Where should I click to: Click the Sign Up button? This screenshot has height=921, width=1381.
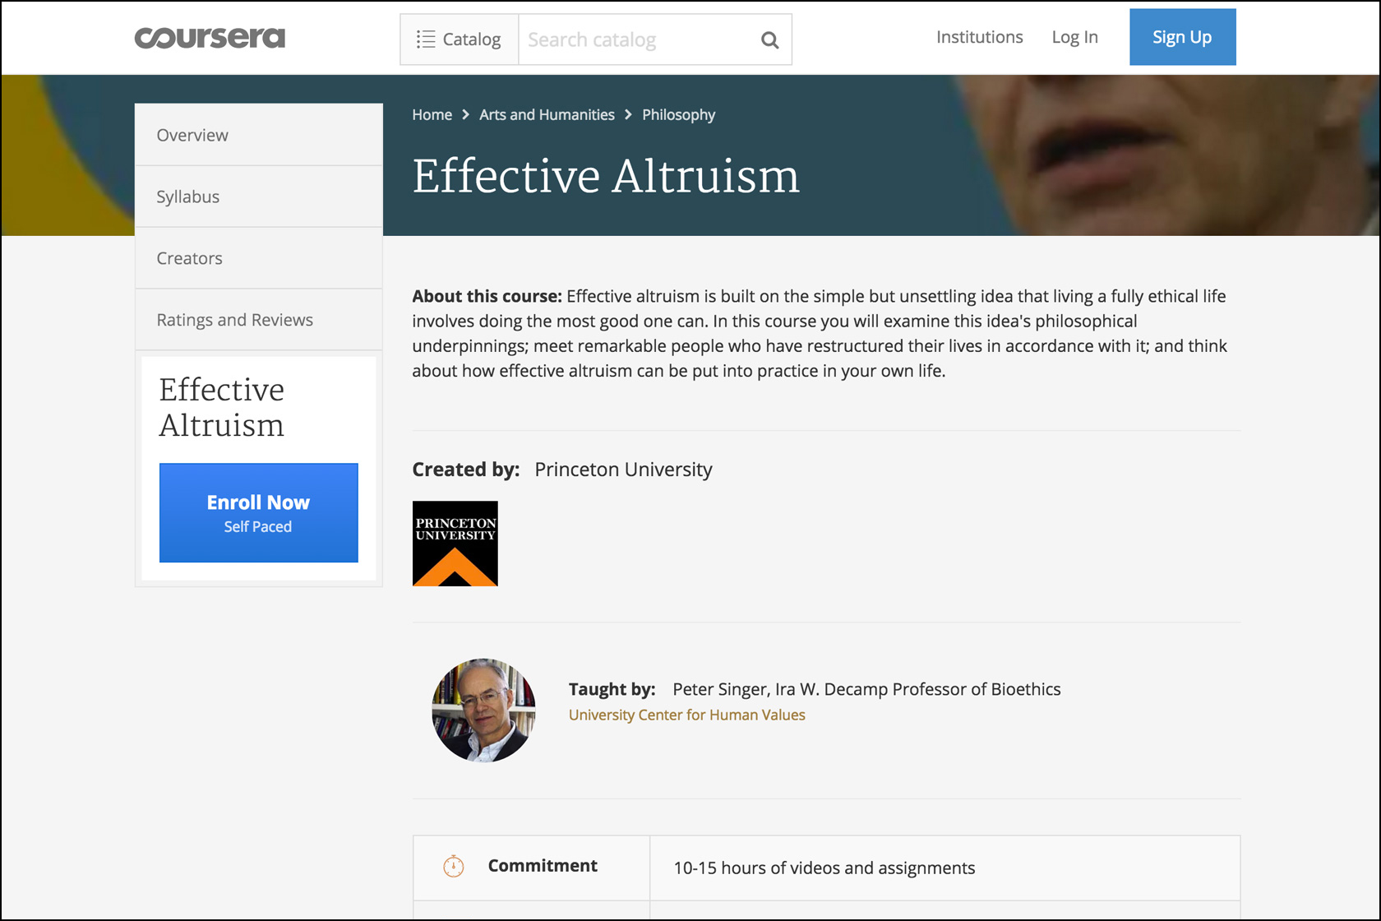tap(1182, 37)
